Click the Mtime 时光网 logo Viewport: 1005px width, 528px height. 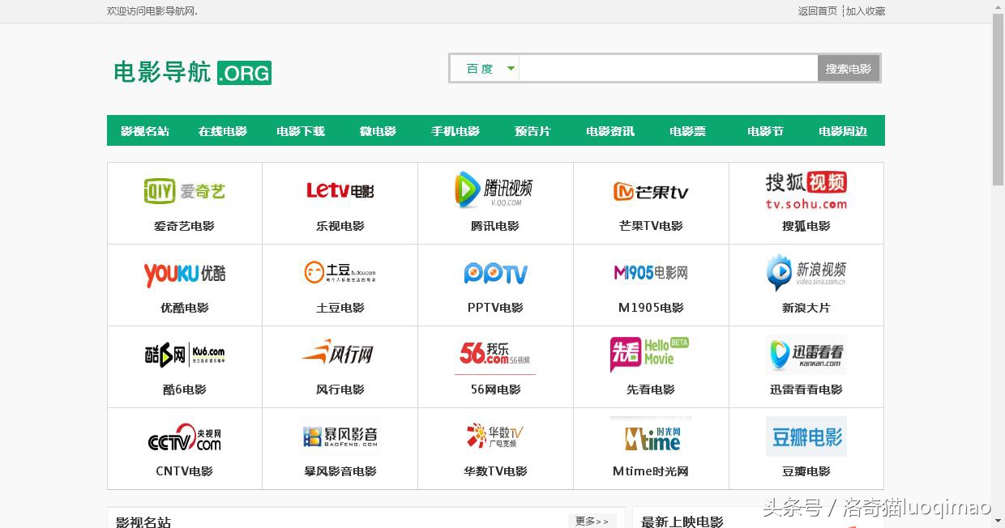click(x=650, y=436)
